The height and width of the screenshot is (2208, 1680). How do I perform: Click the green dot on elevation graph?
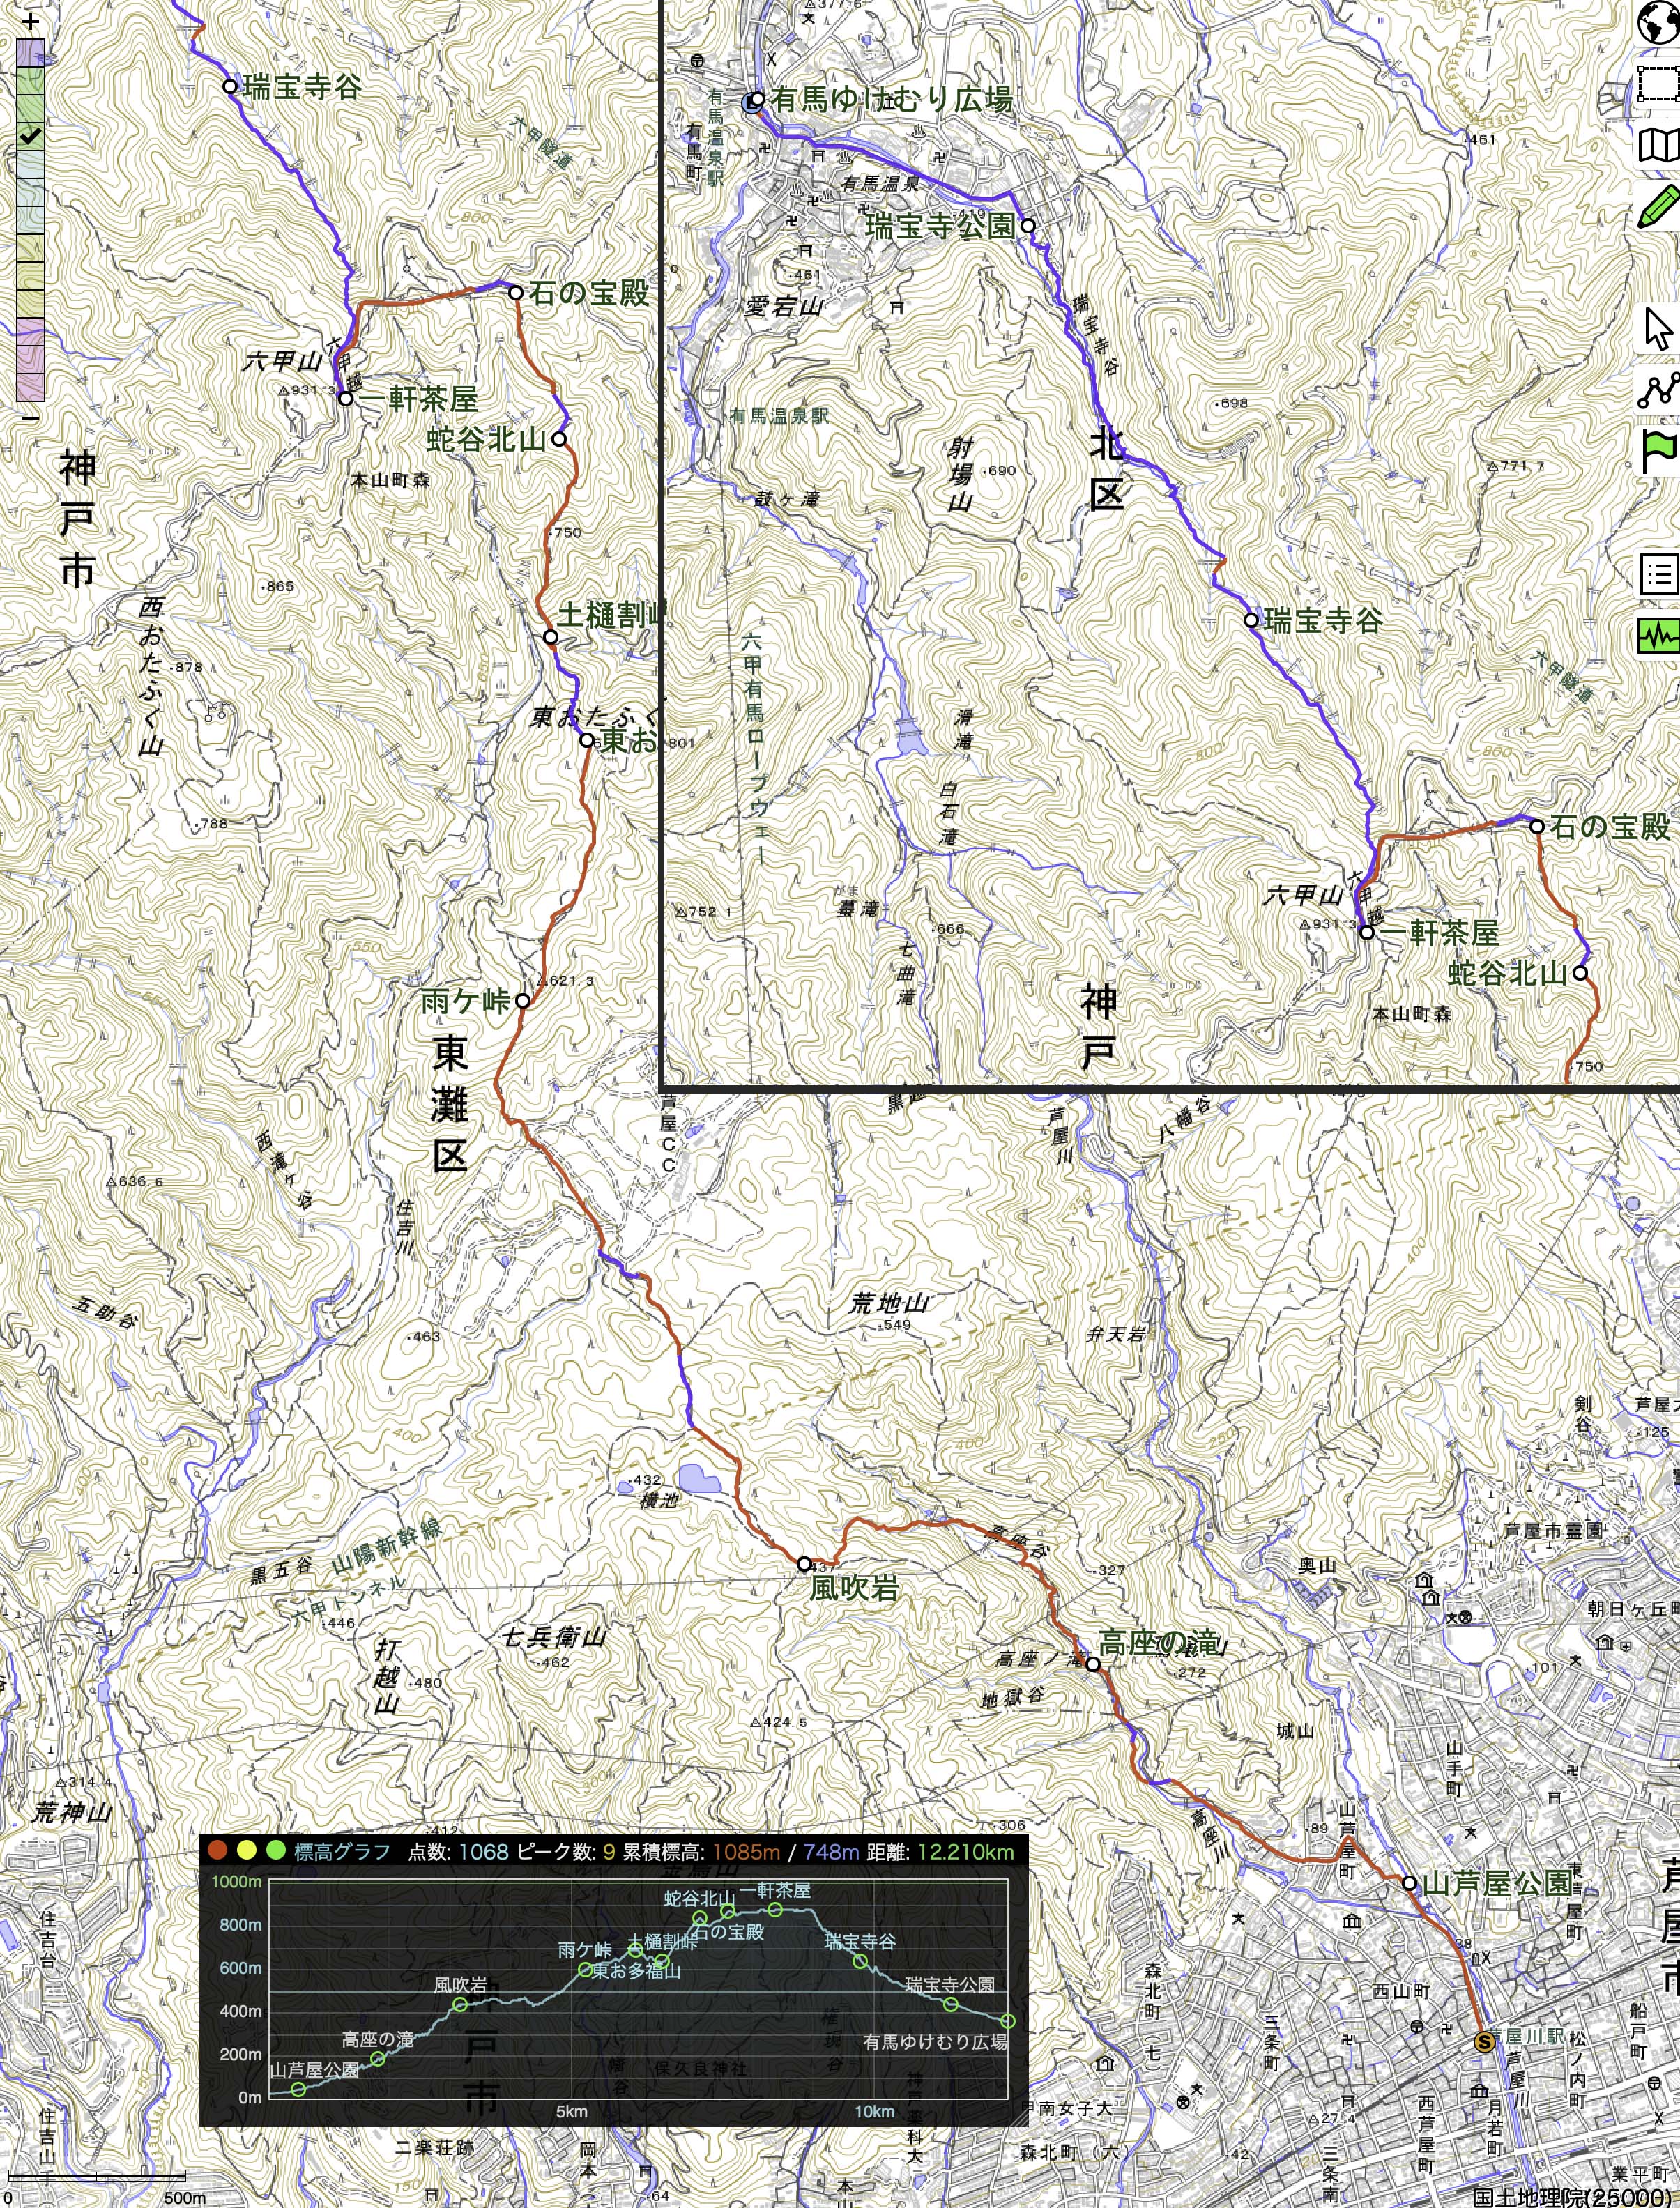pos(275,1850)
